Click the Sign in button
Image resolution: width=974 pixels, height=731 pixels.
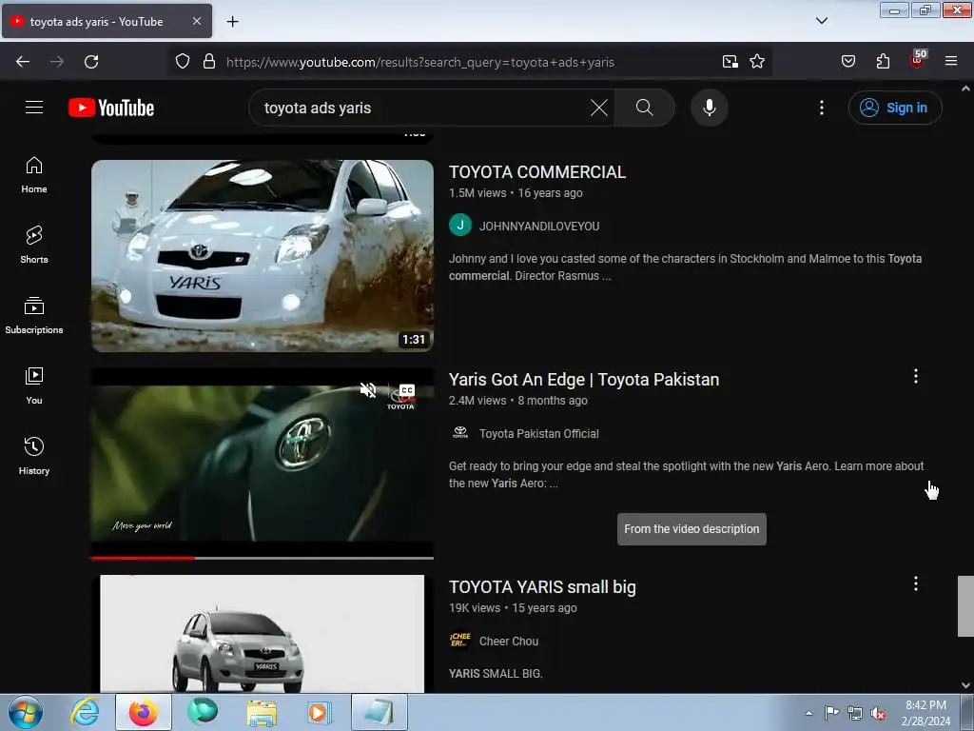895,108
